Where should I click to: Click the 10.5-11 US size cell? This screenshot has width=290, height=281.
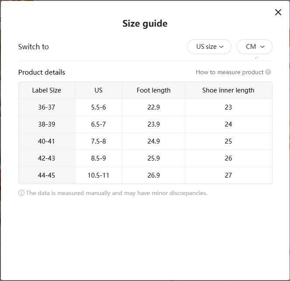coord(98,175)
